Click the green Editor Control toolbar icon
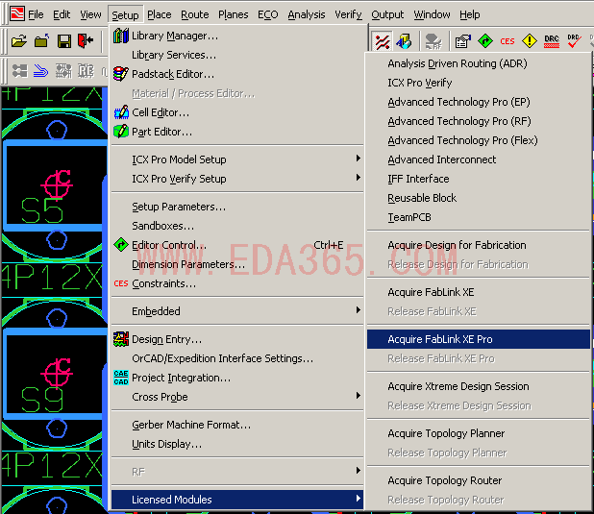This screenshot has width=594, height=514. pyautogui.click(x=485, y=41)
